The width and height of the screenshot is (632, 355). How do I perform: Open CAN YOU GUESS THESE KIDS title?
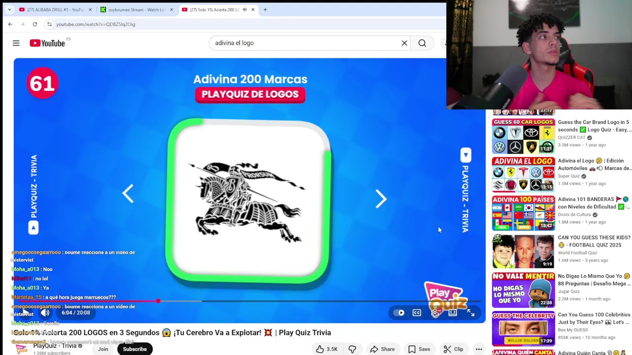(x=594, y=242)
